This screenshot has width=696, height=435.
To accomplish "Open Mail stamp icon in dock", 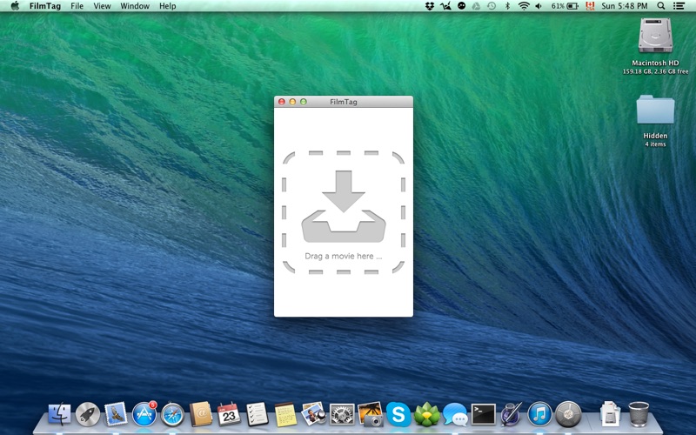I will point(116,414).
